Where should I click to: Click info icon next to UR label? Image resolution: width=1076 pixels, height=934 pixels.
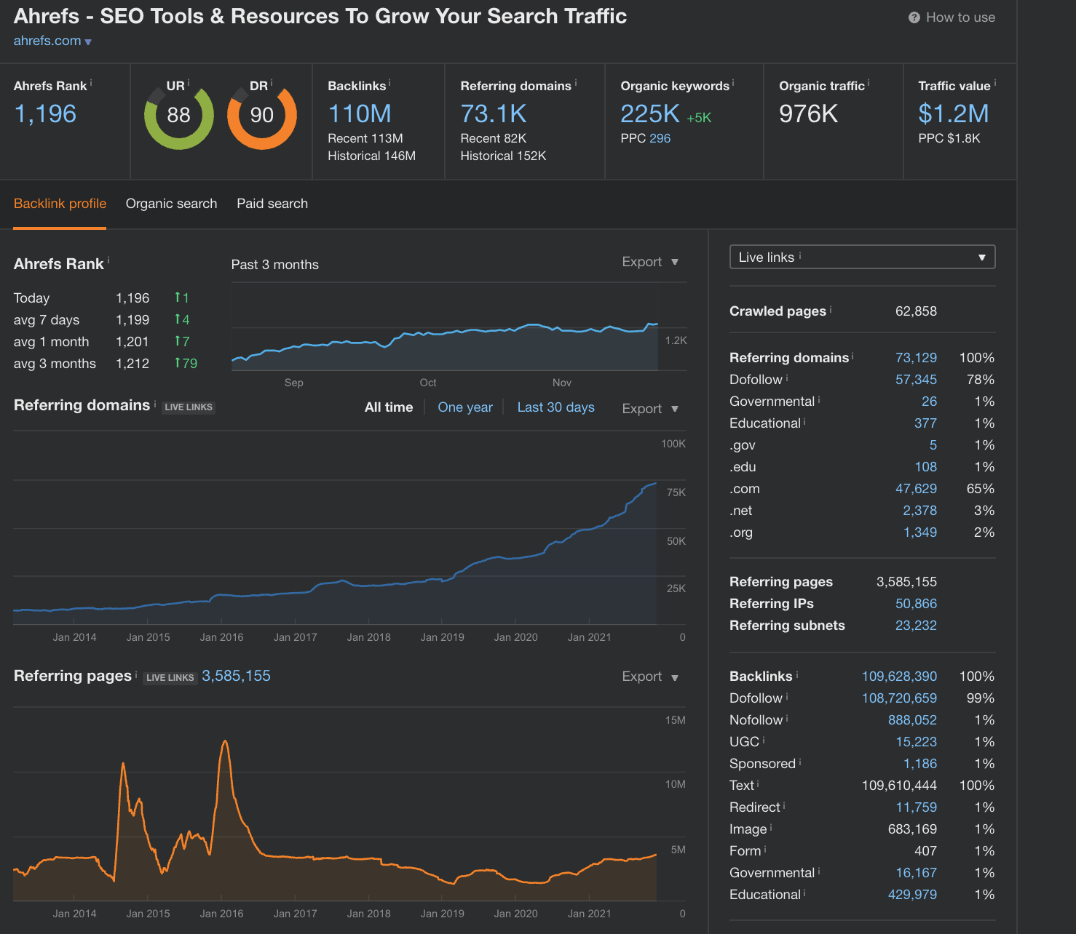click(x=189, y=82)
